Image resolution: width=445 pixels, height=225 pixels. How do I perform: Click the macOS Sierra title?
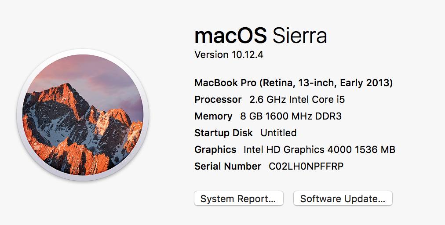[x=260, y=36]
